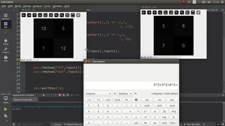Open display properties icon in 'in' window toolbar
The image size is (225, 126).
click(x=78, y=15)
